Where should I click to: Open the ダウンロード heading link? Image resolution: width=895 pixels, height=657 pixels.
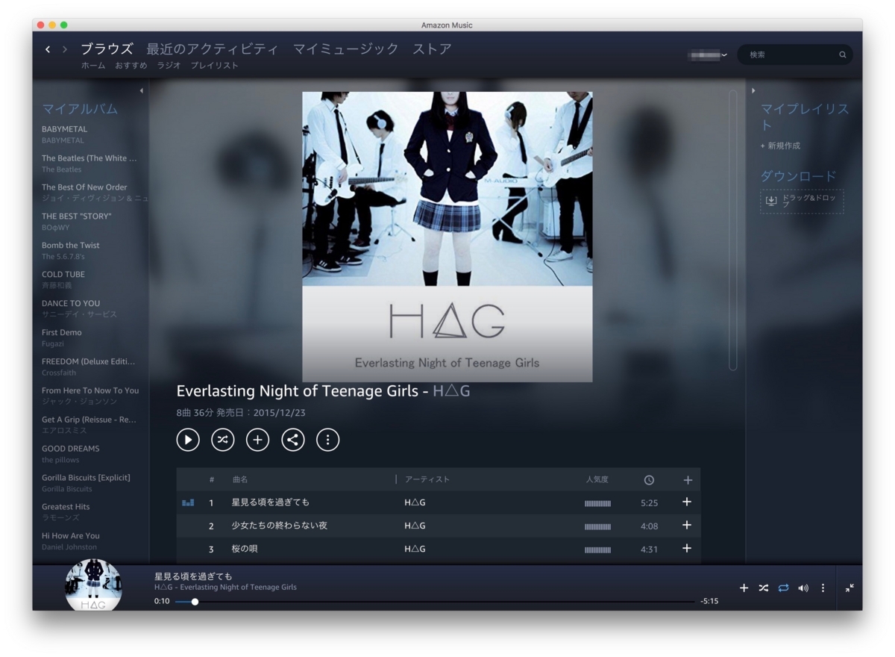tap(798, 176)
